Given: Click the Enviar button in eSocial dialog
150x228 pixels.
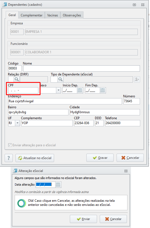Looking at the screenshot, I should point(83,219).
